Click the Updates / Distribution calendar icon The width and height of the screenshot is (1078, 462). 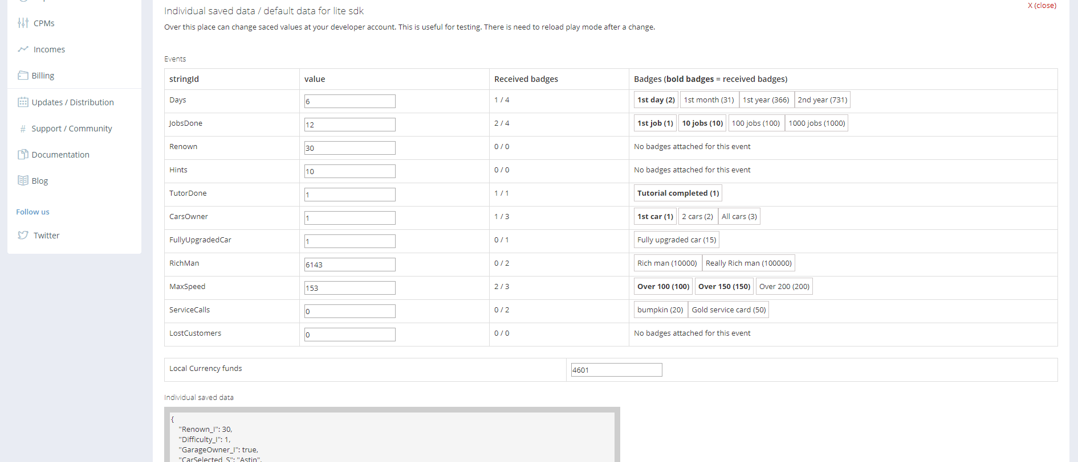pyautogui.click(x=23, y=102)
